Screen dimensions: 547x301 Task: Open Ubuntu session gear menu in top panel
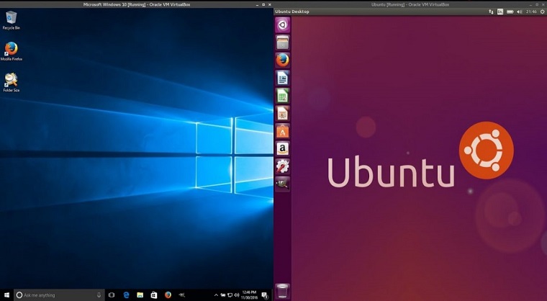543,12
